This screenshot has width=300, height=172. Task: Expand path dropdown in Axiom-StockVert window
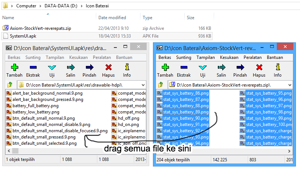click(x=290, y=85)
